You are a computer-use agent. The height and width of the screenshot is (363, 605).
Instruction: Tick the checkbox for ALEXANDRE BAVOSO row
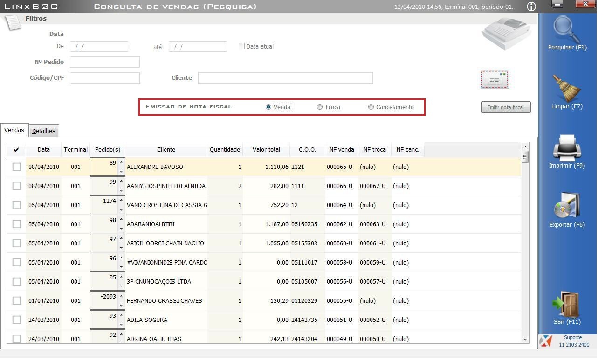tap(17, 167)
